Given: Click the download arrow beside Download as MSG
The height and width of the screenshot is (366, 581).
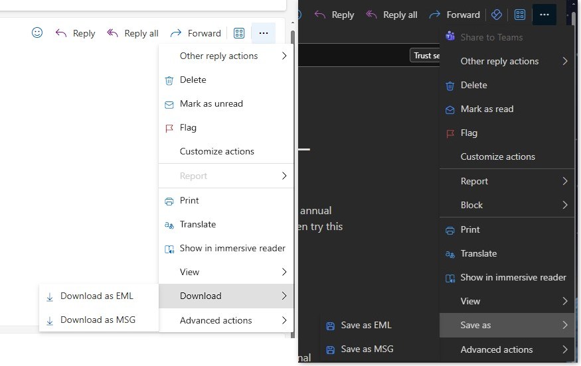Looking at the screenshot, I should tap(50, 321).
